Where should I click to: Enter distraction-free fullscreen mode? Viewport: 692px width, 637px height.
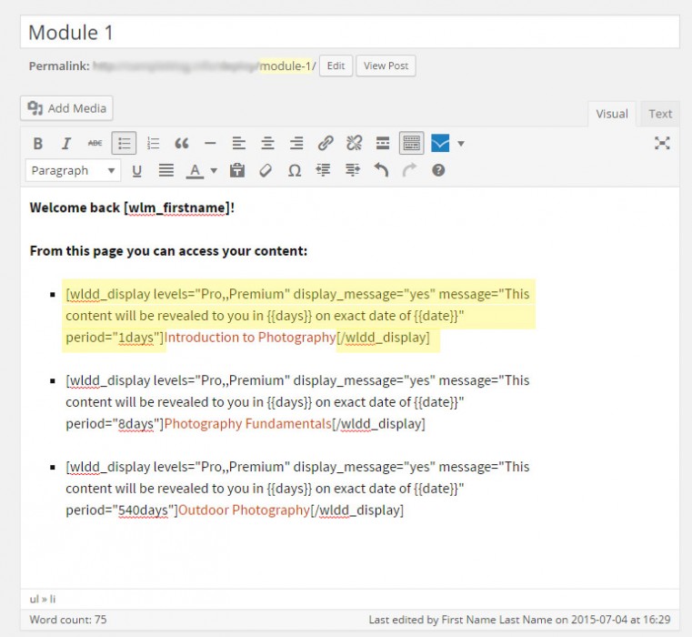[662, 144]
